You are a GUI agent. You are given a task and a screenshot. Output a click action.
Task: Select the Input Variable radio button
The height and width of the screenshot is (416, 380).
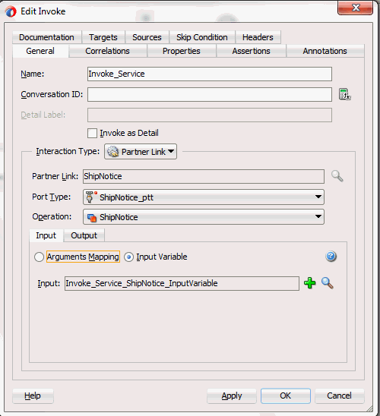(x=128, y=257)
